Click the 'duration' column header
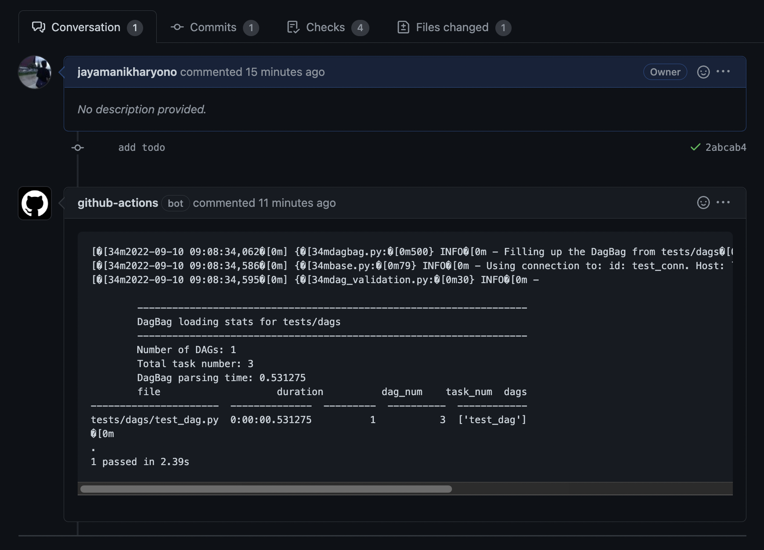The height and width of the screenshot is (550, 764). point(300,392)
